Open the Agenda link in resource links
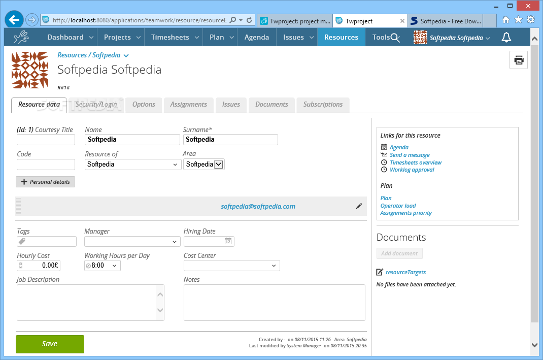 pyautogui.click(x=399, y=147)
